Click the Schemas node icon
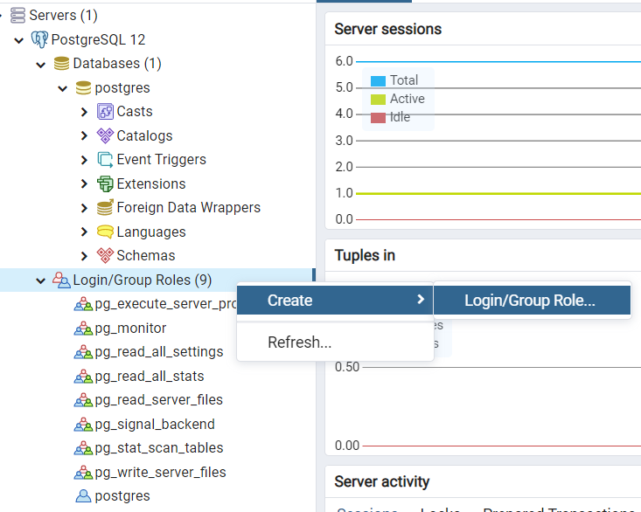 pyautogui.click(x=105, y=256)
